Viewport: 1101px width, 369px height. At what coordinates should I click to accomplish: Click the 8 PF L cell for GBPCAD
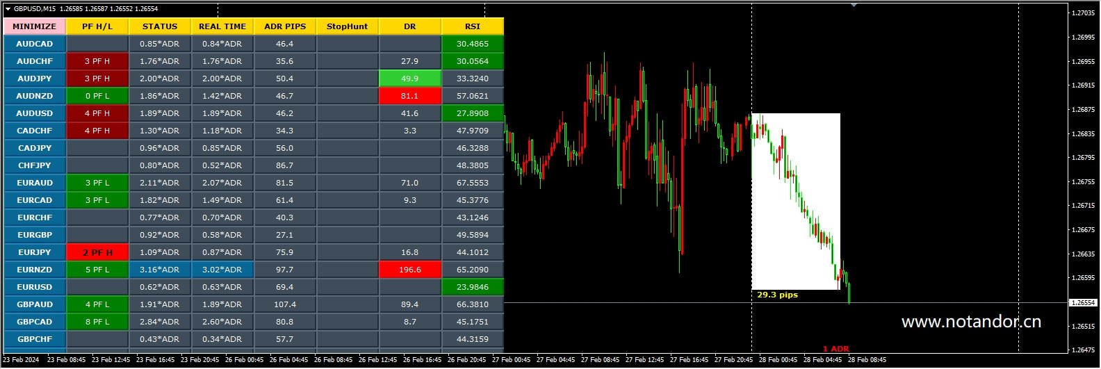[x=97, y=322]
